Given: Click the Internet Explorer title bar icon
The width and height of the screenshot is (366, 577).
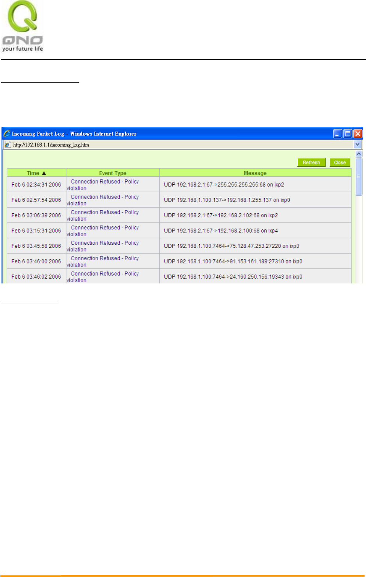Looking at the screenshot, I should (x=7, y=134).
